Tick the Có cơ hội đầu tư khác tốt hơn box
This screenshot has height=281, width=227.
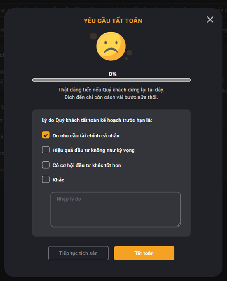(46, 165)
